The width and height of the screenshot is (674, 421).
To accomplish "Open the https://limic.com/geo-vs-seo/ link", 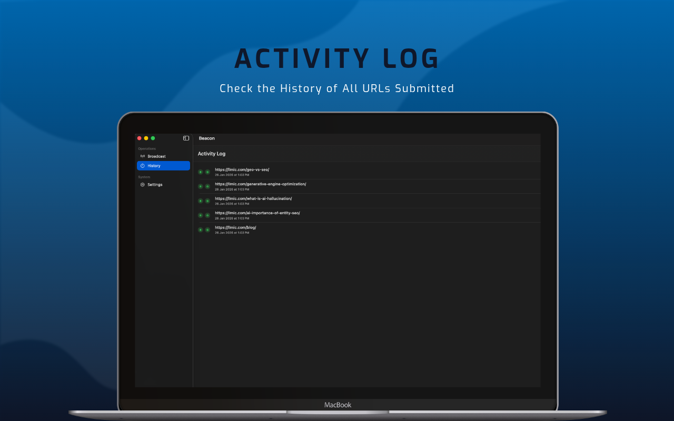I will (242, 169).
